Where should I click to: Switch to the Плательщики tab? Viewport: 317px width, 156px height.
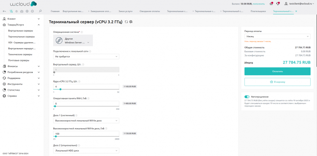point(259,11)
